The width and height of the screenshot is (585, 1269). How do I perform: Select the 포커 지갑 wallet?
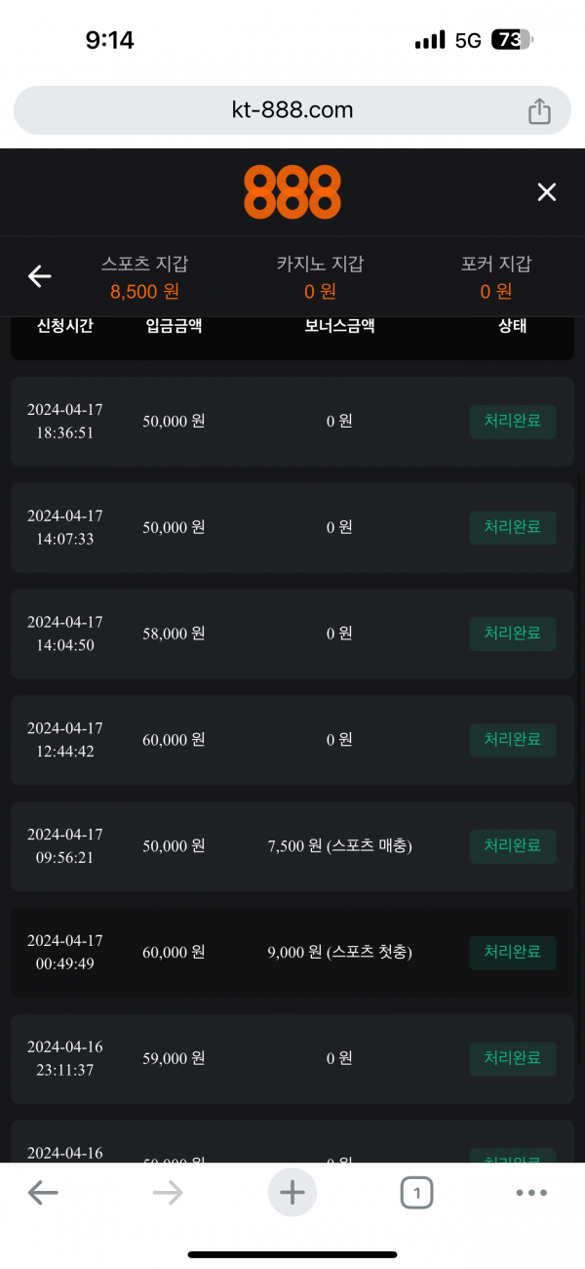pyautogui.click(x=496, y=277)
